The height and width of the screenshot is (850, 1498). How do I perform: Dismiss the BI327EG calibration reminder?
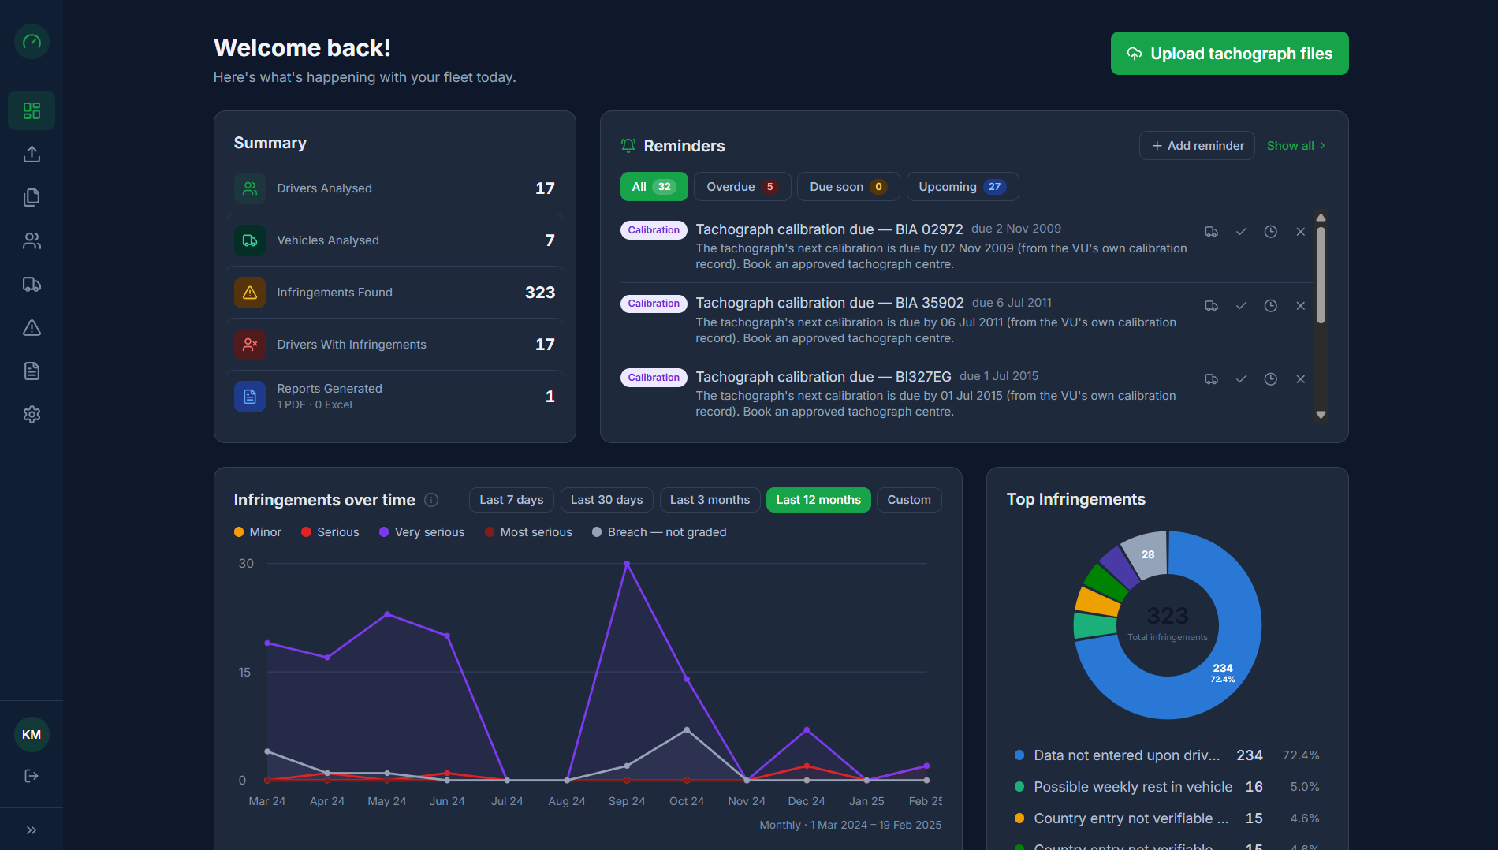tap(1300, 379)
